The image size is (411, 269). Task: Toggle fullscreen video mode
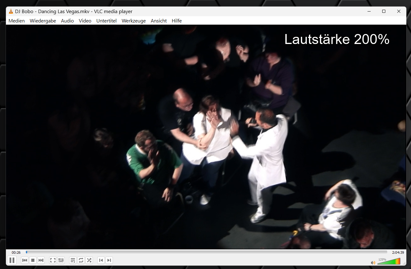click(53, 260)
